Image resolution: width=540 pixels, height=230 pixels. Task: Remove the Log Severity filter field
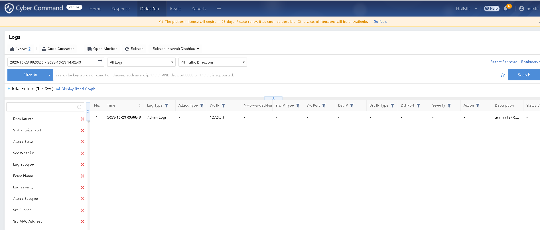[82, 188]
